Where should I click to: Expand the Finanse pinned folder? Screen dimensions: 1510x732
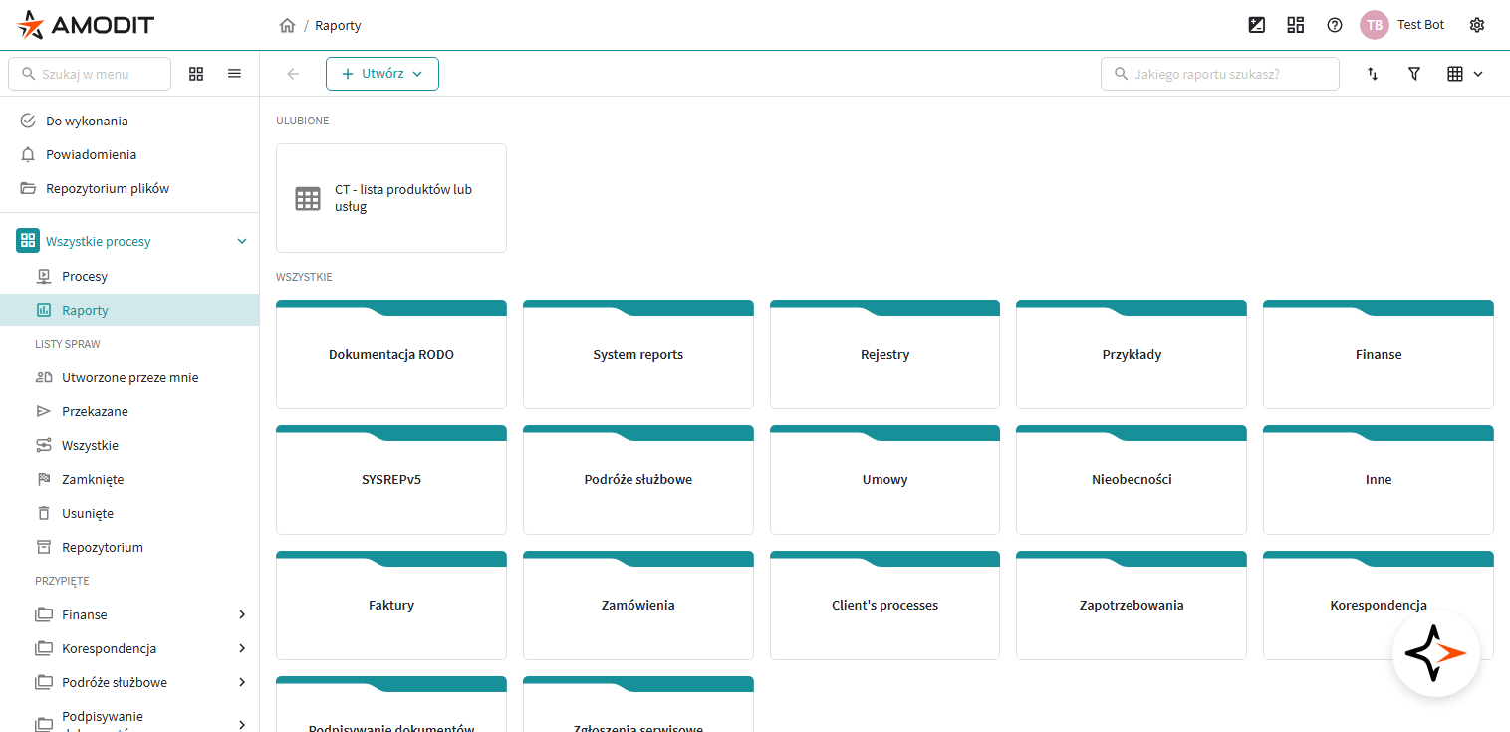pos(241,614)
